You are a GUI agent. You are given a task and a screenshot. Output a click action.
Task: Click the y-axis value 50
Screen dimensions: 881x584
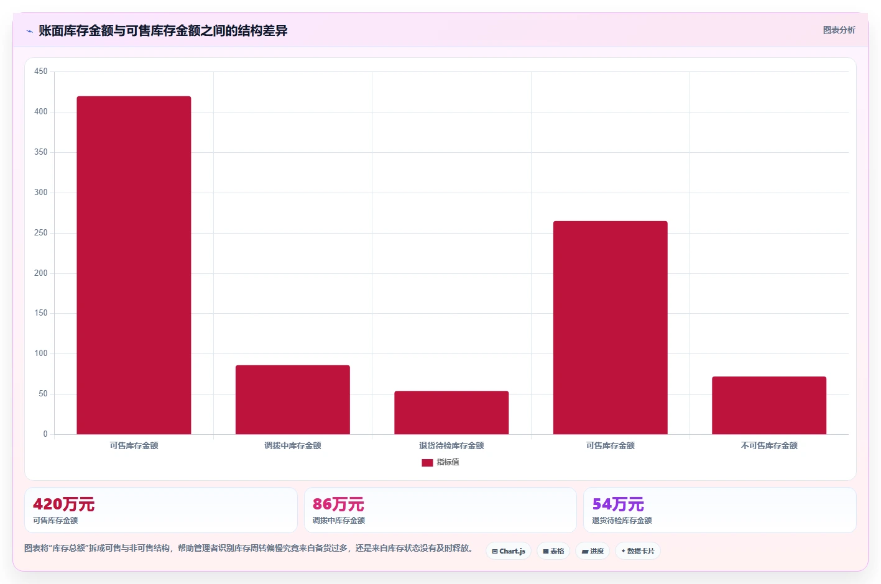tap(43, 394)
